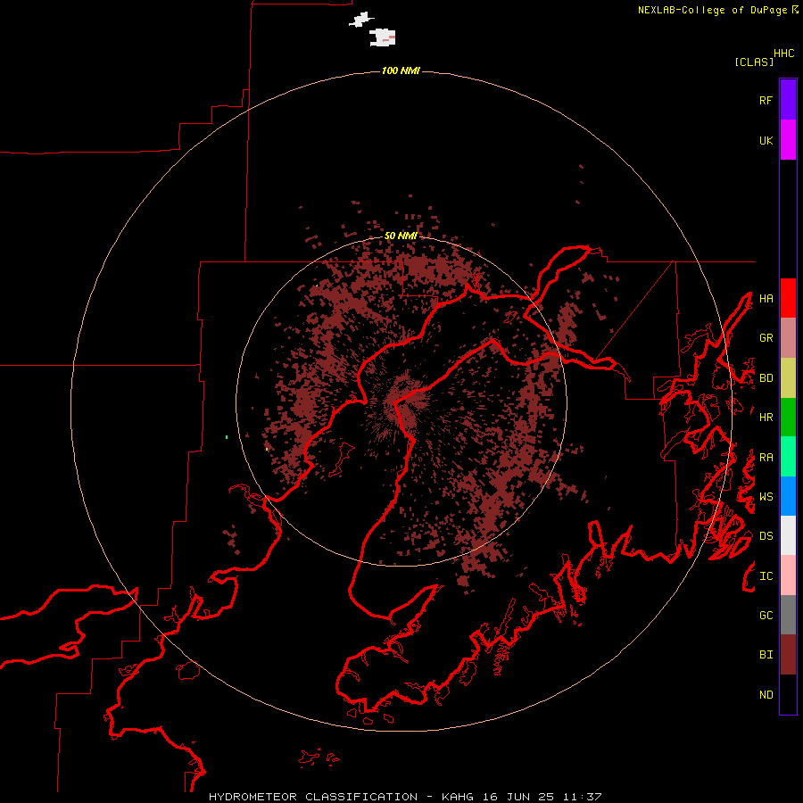This screenshot has width=803, height=803.
Task: Click the KAHG station identifier
Action: (x=458, y=797)
